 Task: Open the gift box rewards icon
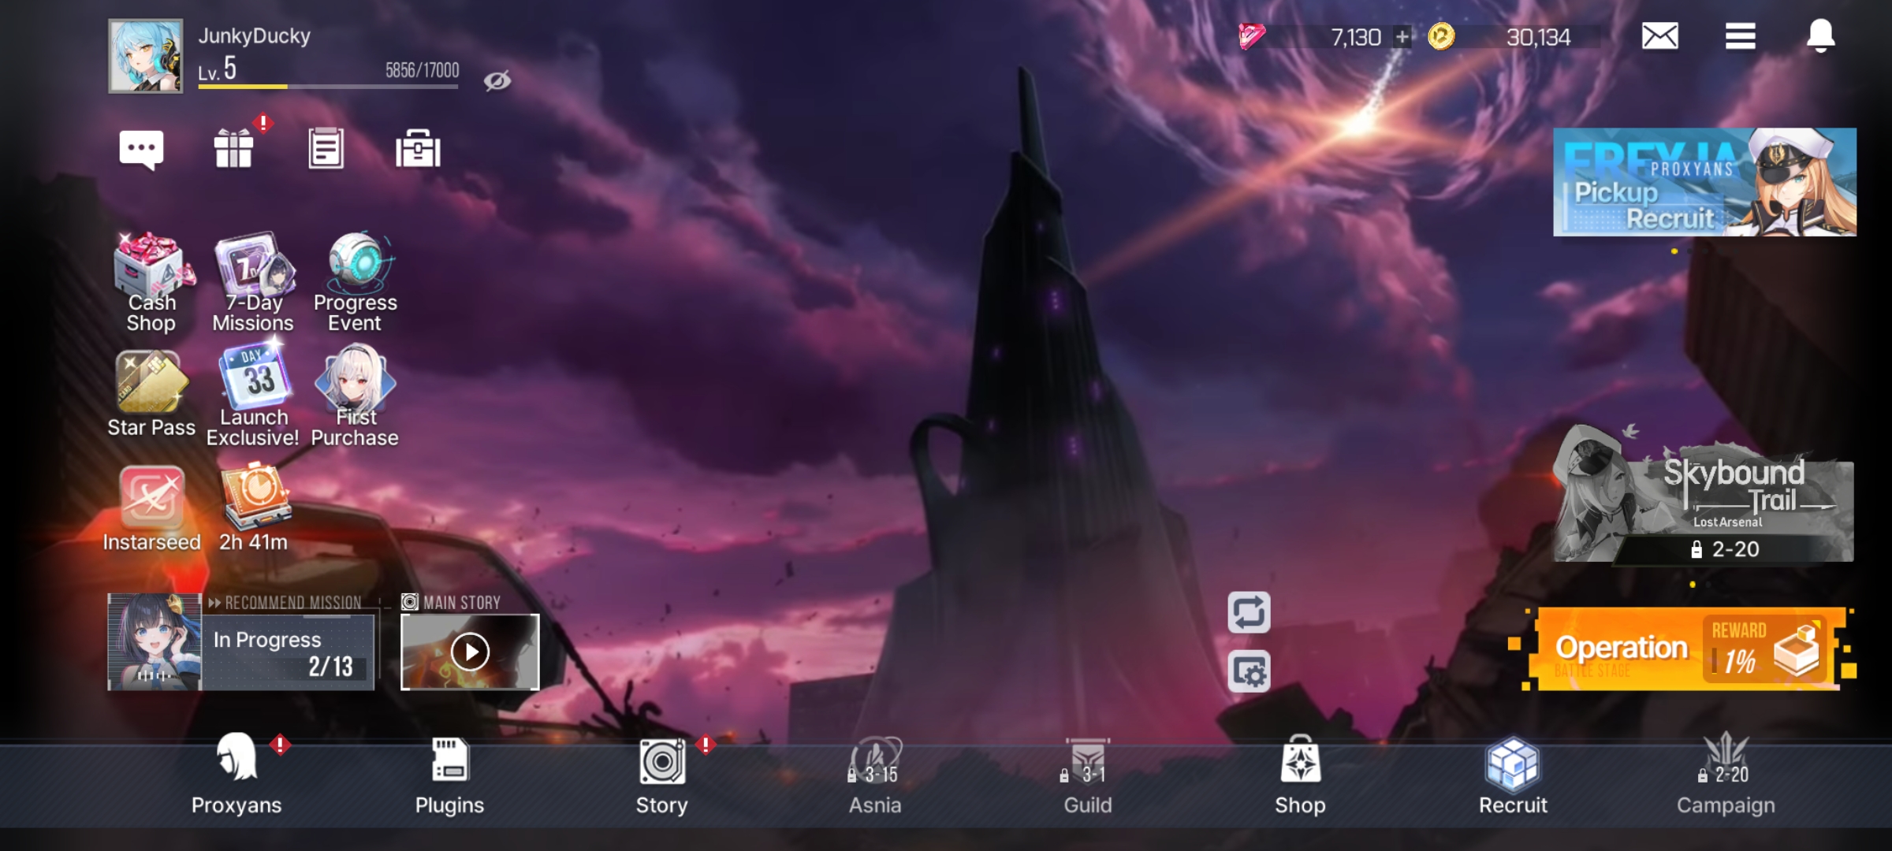click(234, 149)
